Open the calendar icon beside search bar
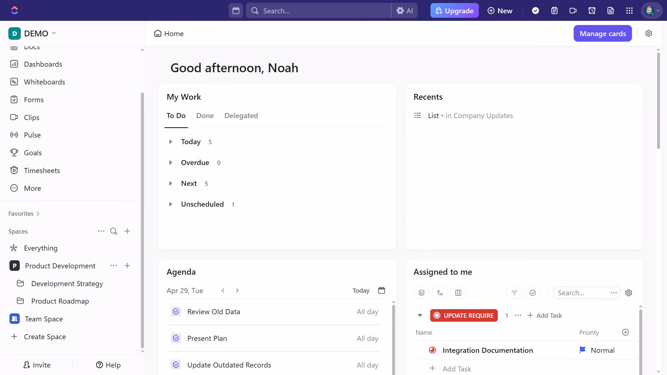The height and width of the screenshot is (375, 667). [236, 11]
